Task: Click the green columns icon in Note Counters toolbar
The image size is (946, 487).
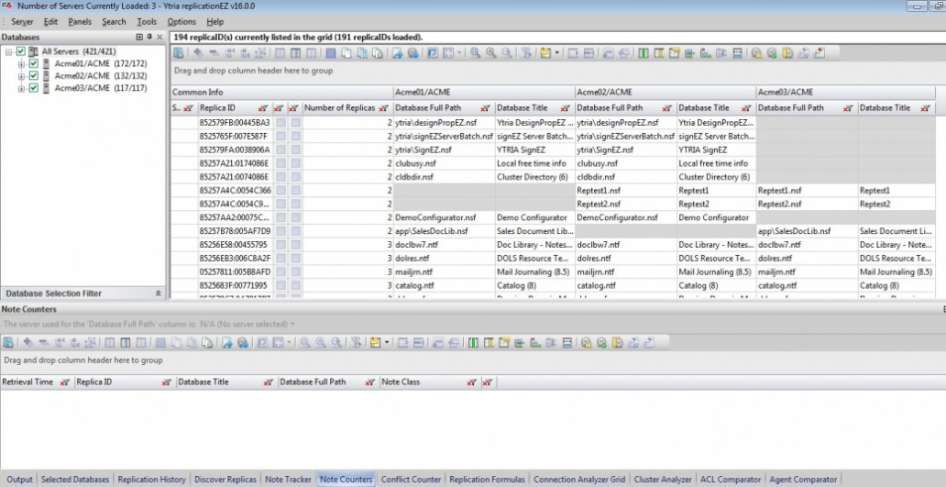Action: pos(474,342)
